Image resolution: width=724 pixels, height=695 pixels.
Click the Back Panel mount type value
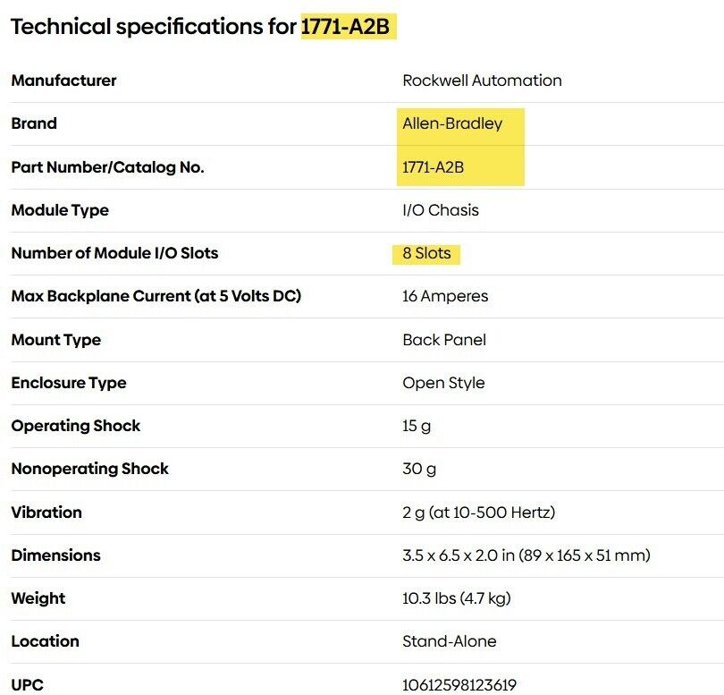[444, 340]
